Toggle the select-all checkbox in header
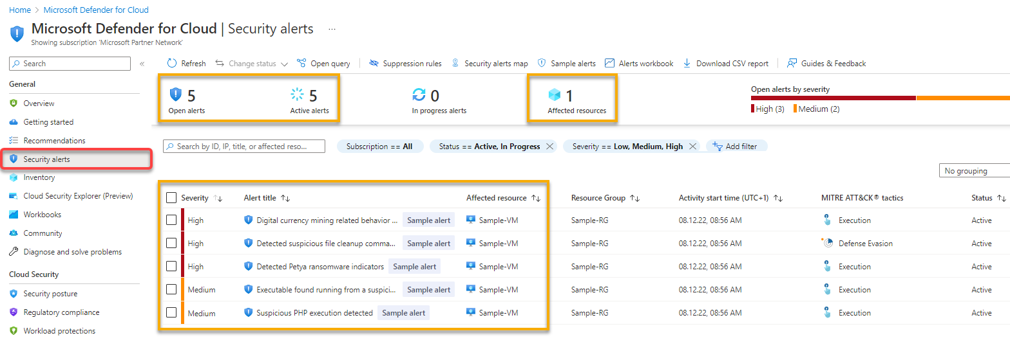 171,198
